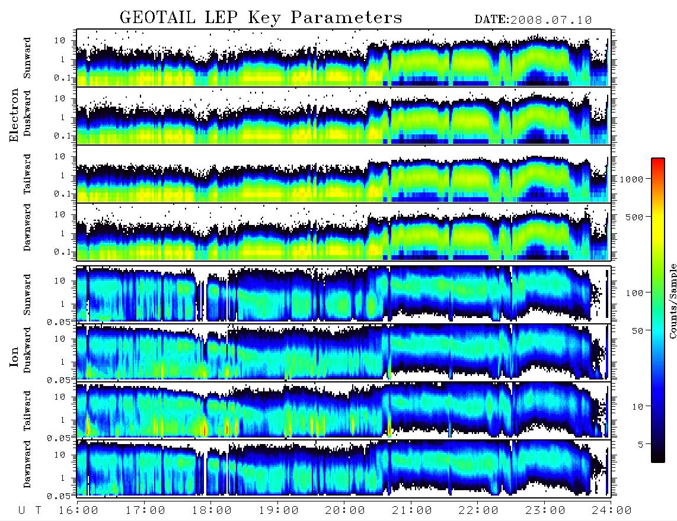Click the Ion Tailward spectrogram panel

tap(344, 411)
